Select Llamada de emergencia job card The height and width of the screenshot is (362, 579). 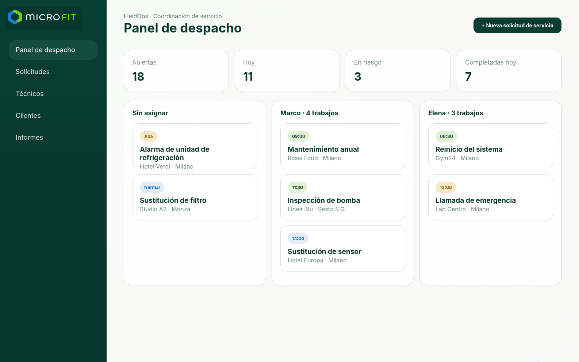491,197
